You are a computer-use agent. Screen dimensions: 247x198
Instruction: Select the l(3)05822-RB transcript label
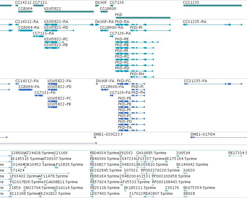pos(56,45)
